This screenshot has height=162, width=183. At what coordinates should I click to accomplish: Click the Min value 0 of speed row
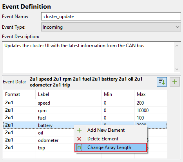pos(105,103)
